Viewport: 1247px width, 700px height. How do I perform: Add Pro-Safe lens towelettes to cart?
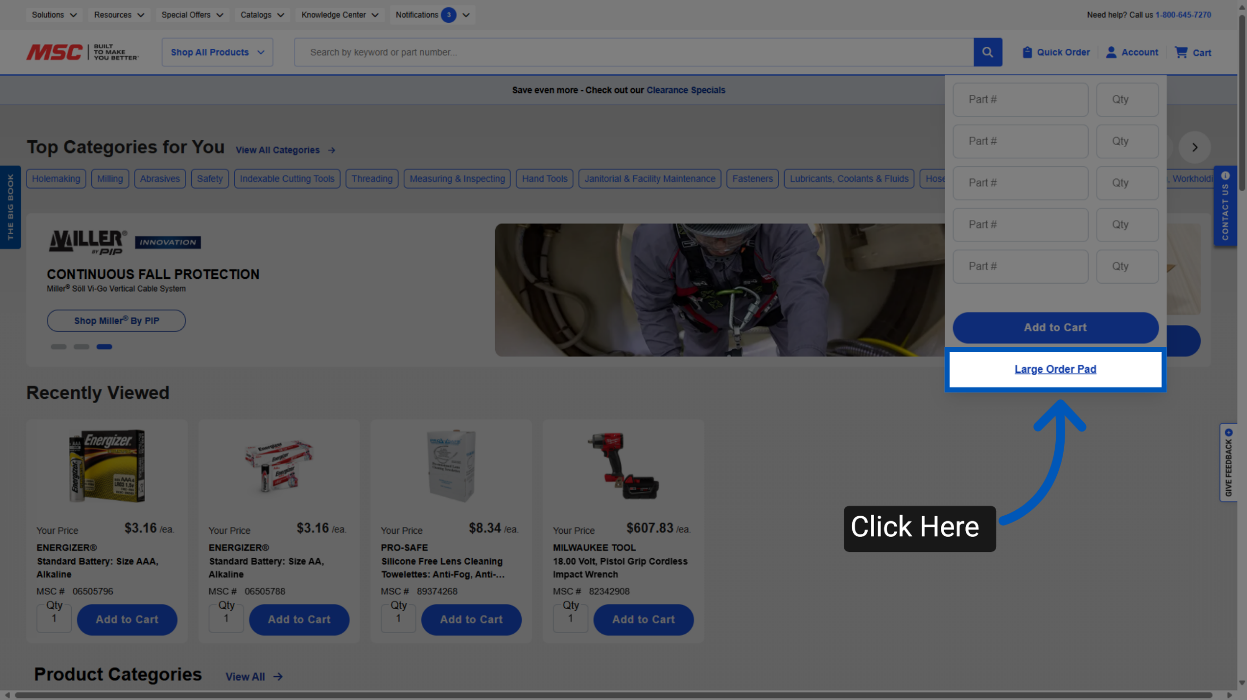[471, 619]
